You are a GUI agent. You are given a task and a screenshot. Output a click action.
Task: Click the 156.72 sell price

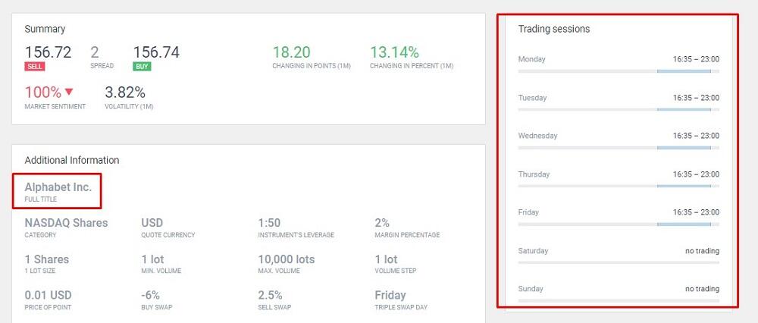[48, 52]
